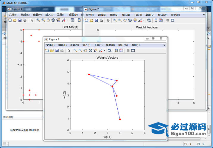
Task: Click 'w(i,1)' x-axis label in Figure 3
Action: point(107,137)
